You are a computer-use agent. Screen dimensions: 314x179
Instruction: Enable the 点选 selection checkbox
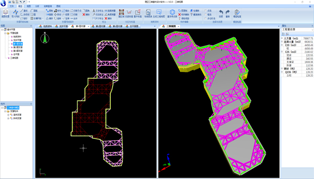206,11
